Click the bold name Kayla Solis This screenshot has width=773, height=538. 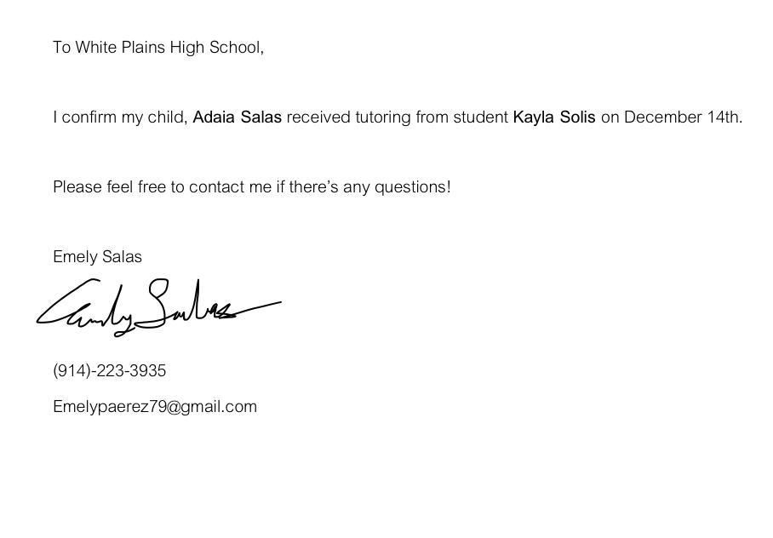(553, 117)
